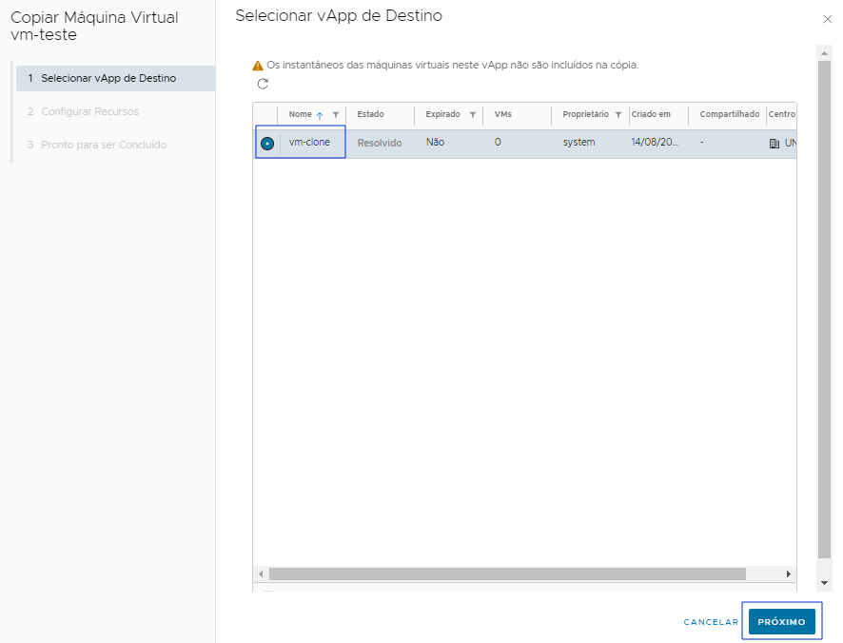Sort by the Nome column header

[300, 114]
